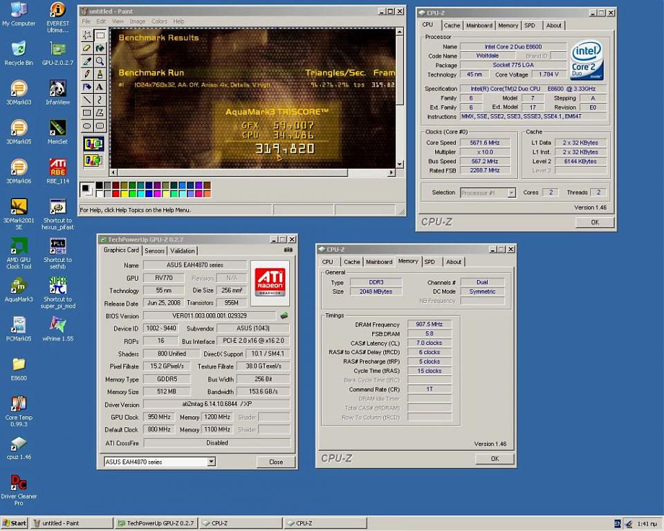The image size is (664, 531).
Task: Open the Processor #1 selection dropdown in CPU-Z
Action: tap(512, 193)
